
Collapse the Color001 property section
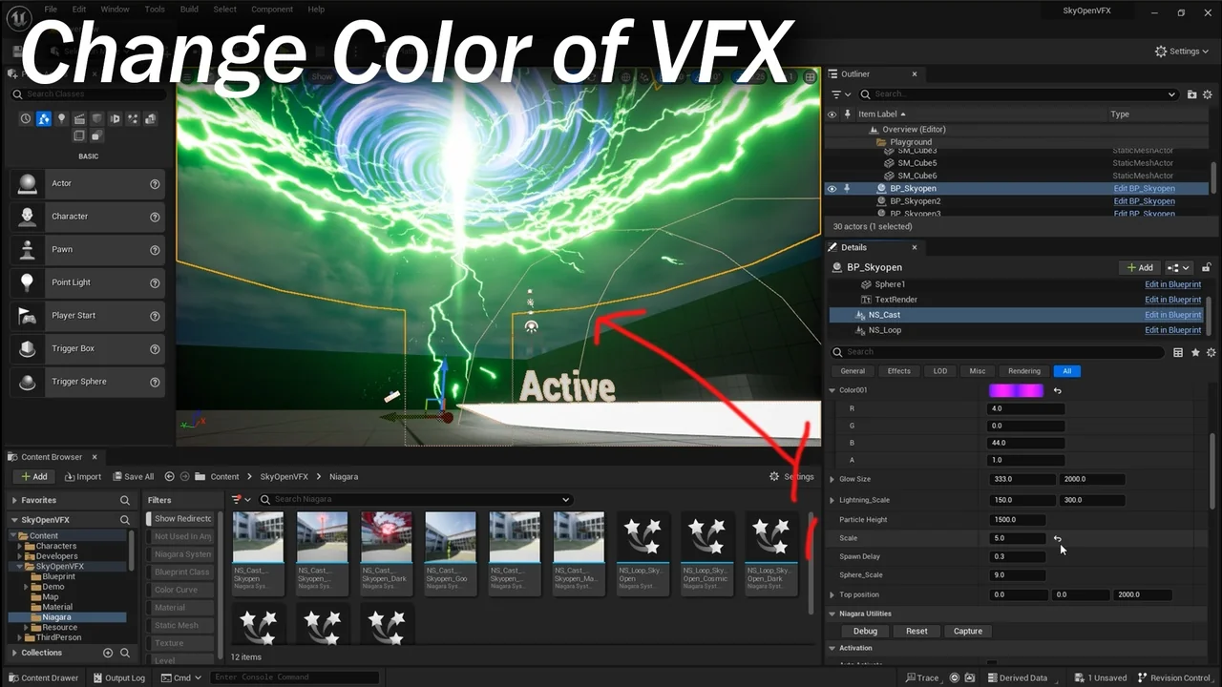coord(832,390)
